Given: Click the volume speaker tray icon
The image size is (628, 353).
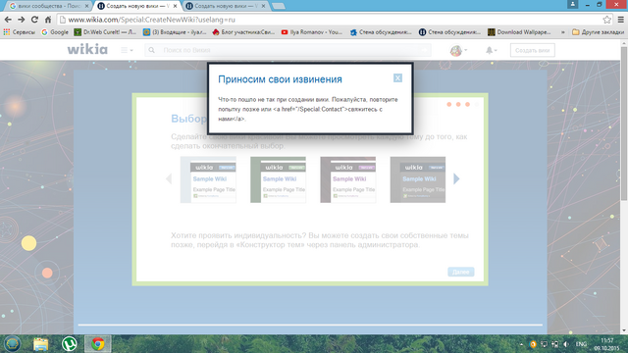Looking at the screenshot, I should tap(565, 344).
